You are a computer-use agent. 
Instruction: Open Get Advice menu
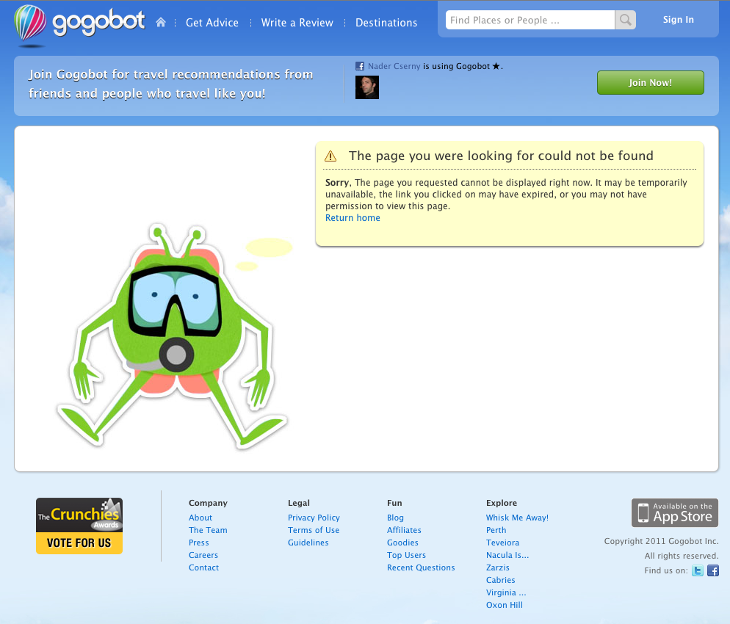pos(212,23)
